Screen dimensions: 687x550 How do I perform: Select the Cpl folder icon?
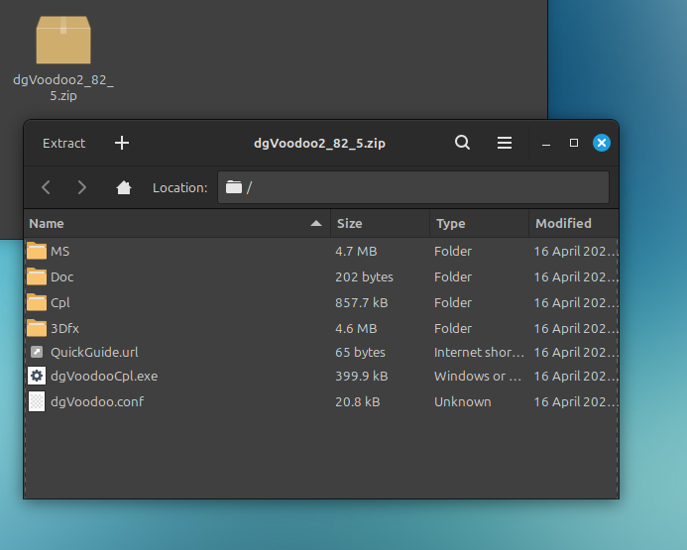point(37,303)
